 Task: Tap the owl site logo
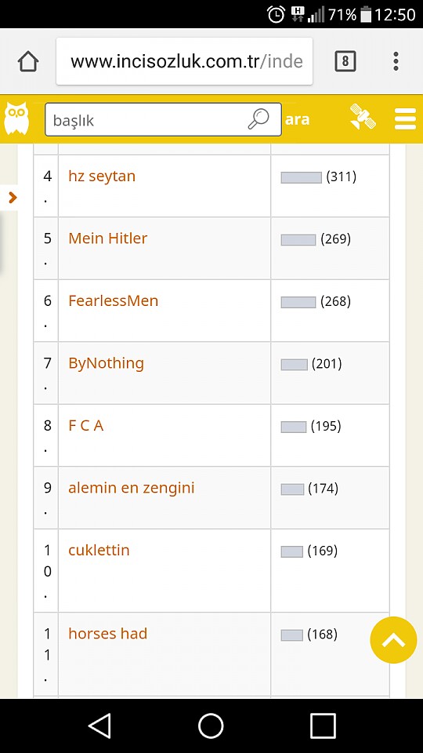tap(16, 118)
